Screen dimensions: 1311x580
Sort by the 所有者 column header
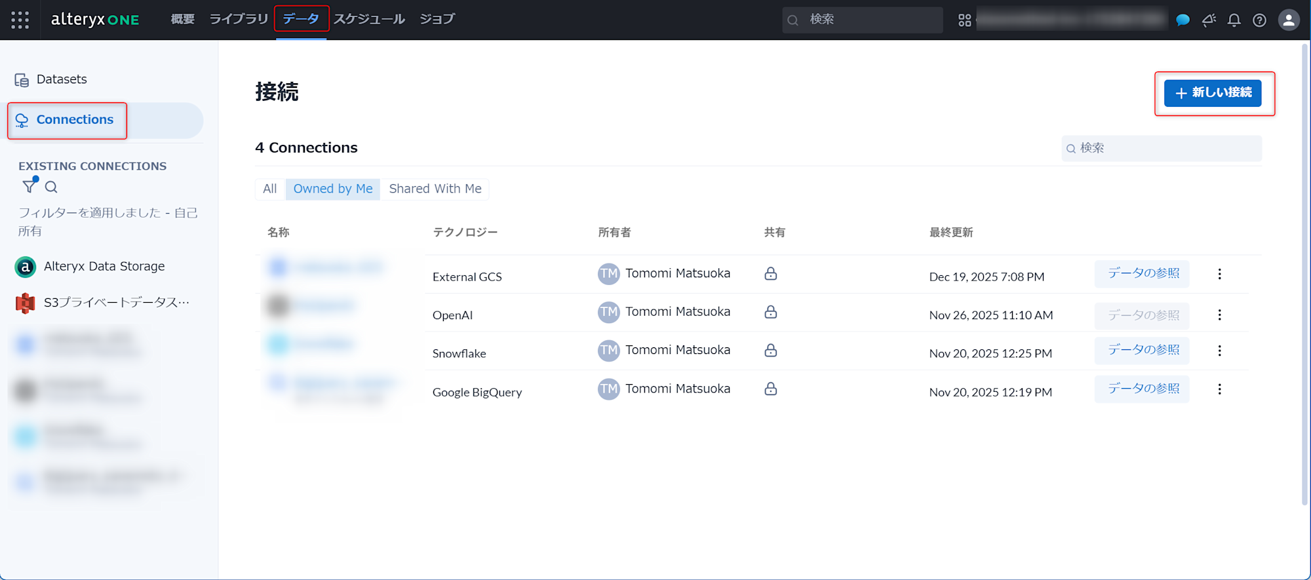[x=614, y=233]
